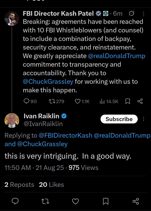Open more options menu beside Subscribe
Image resolution: width=151 pixels, height=211 pixels.
click(143, 119)
